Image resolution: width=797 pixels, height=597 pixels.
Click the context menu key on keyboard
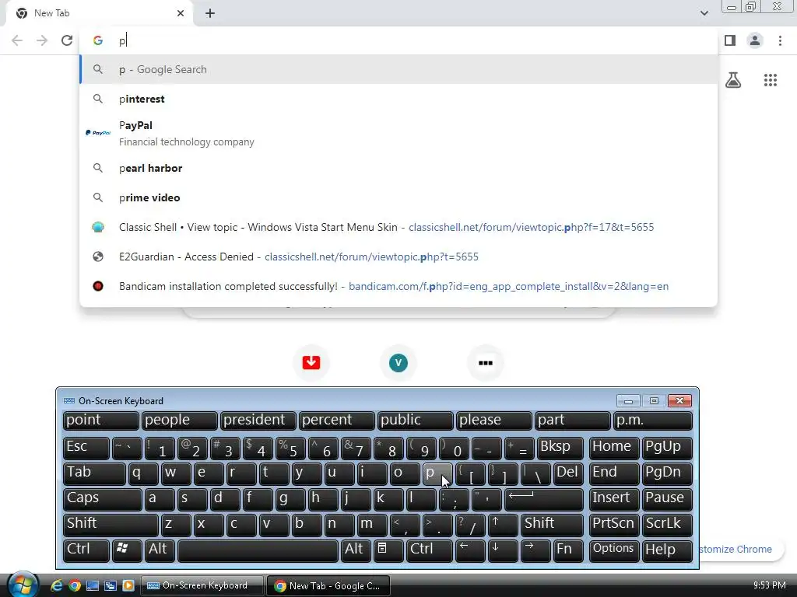(388, 551)
